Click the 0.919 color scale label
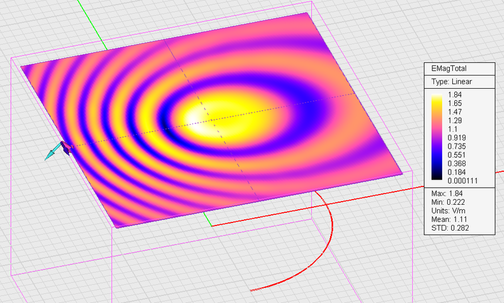The height and width of the screenshot is (303, 504). [456, 138]
